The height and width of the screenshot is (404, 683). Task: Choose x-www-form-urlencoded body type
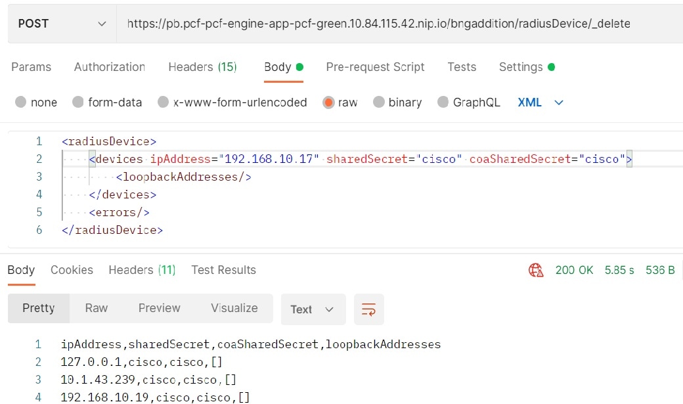point(164,102)
